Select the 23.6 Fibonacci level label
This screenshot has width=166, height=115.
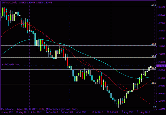pyautogui.click(x=154, y=83)
